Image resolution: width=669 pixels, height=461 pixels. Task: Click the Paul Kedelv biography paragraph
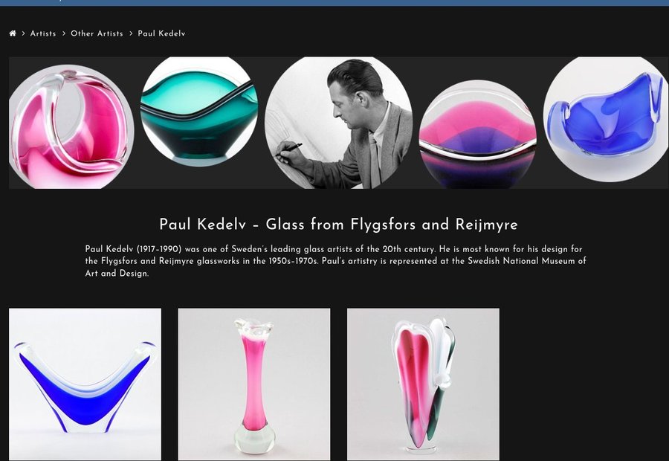[x=335, y=261]
